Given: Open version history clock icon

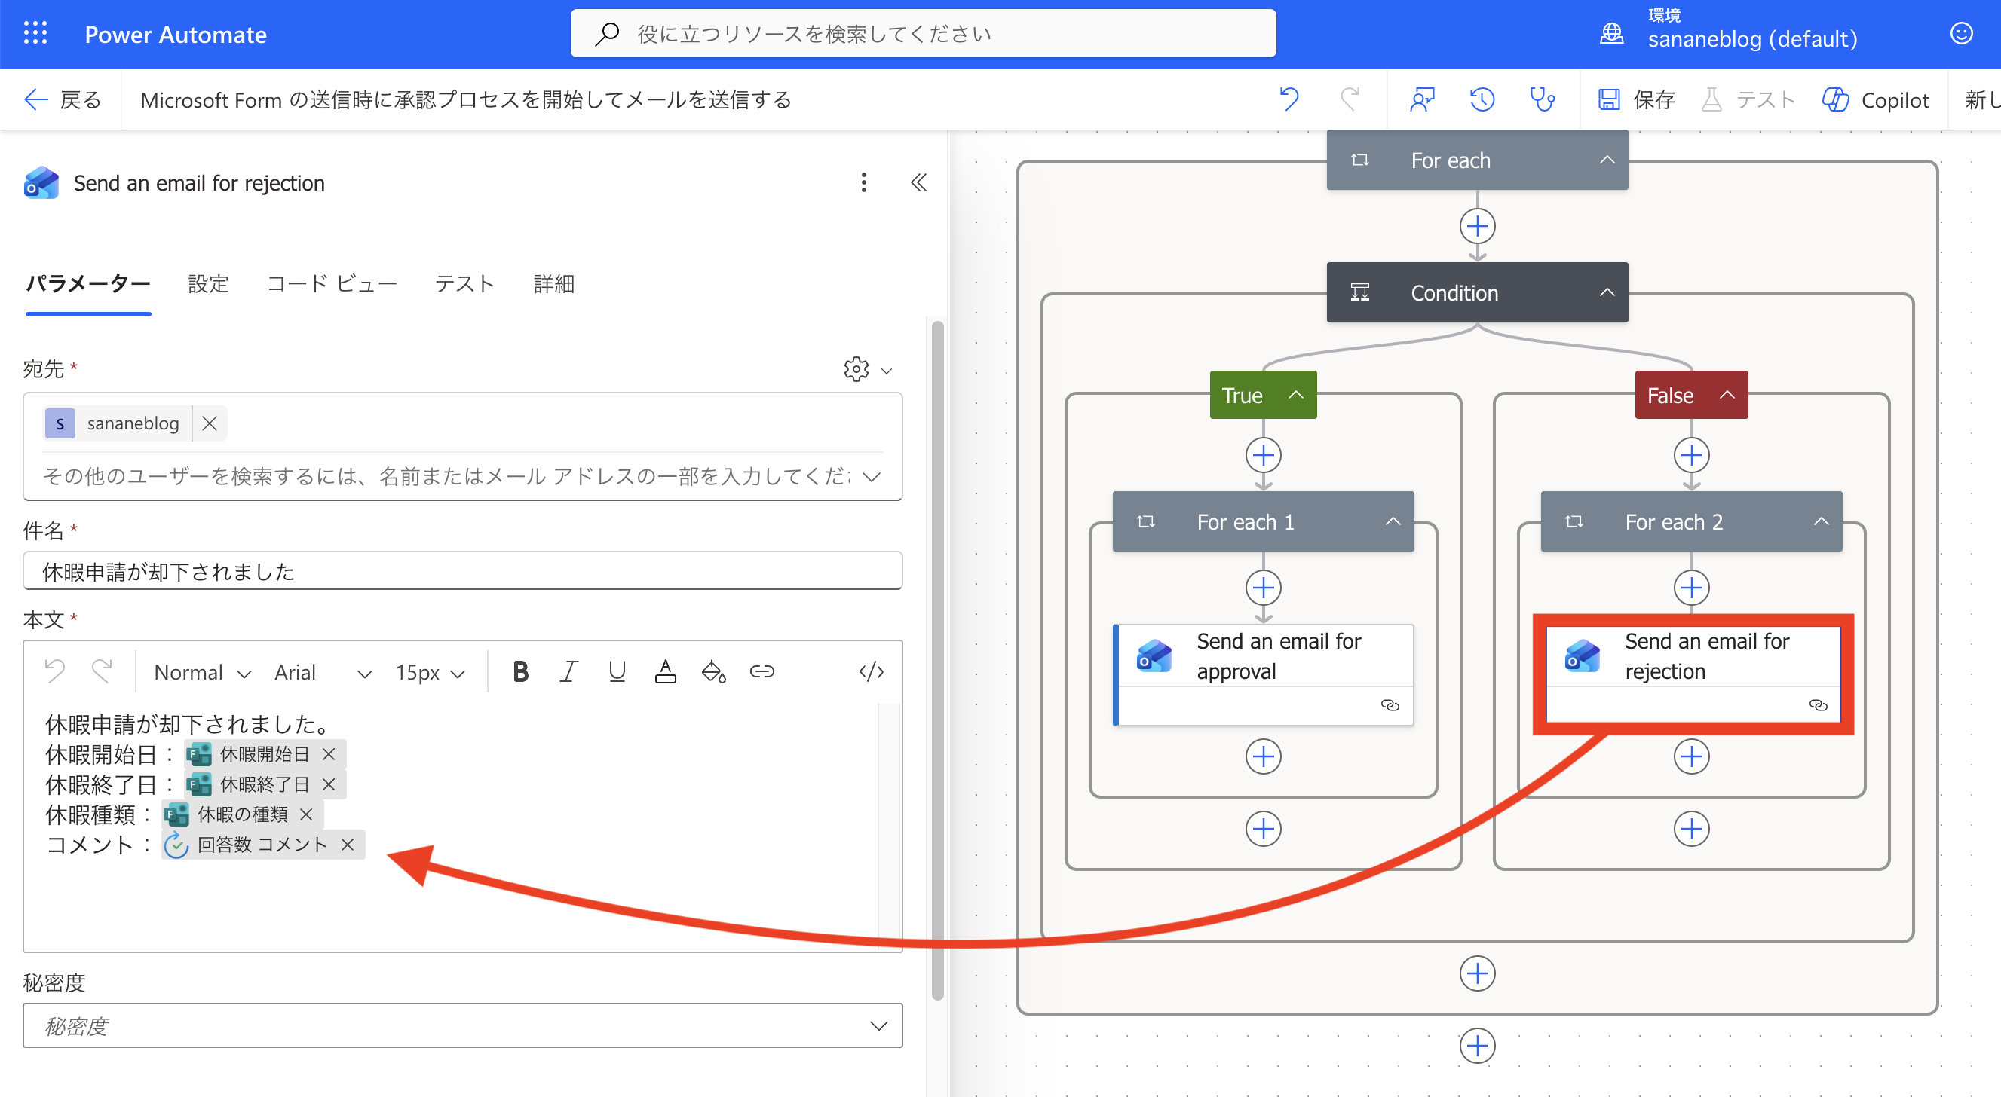Looking at the screenshot, I should (x=1482, y=99).
